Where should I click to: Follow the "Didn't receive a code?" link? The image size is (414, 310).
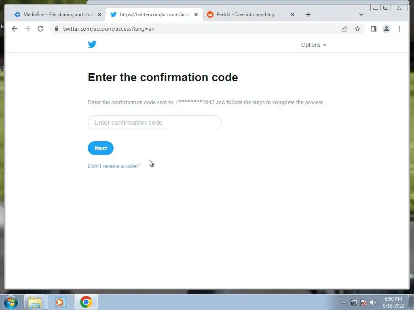tap(114, 166)
